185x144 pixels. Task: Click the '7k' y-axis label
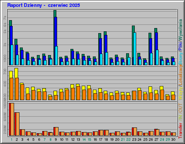(5, 18)
